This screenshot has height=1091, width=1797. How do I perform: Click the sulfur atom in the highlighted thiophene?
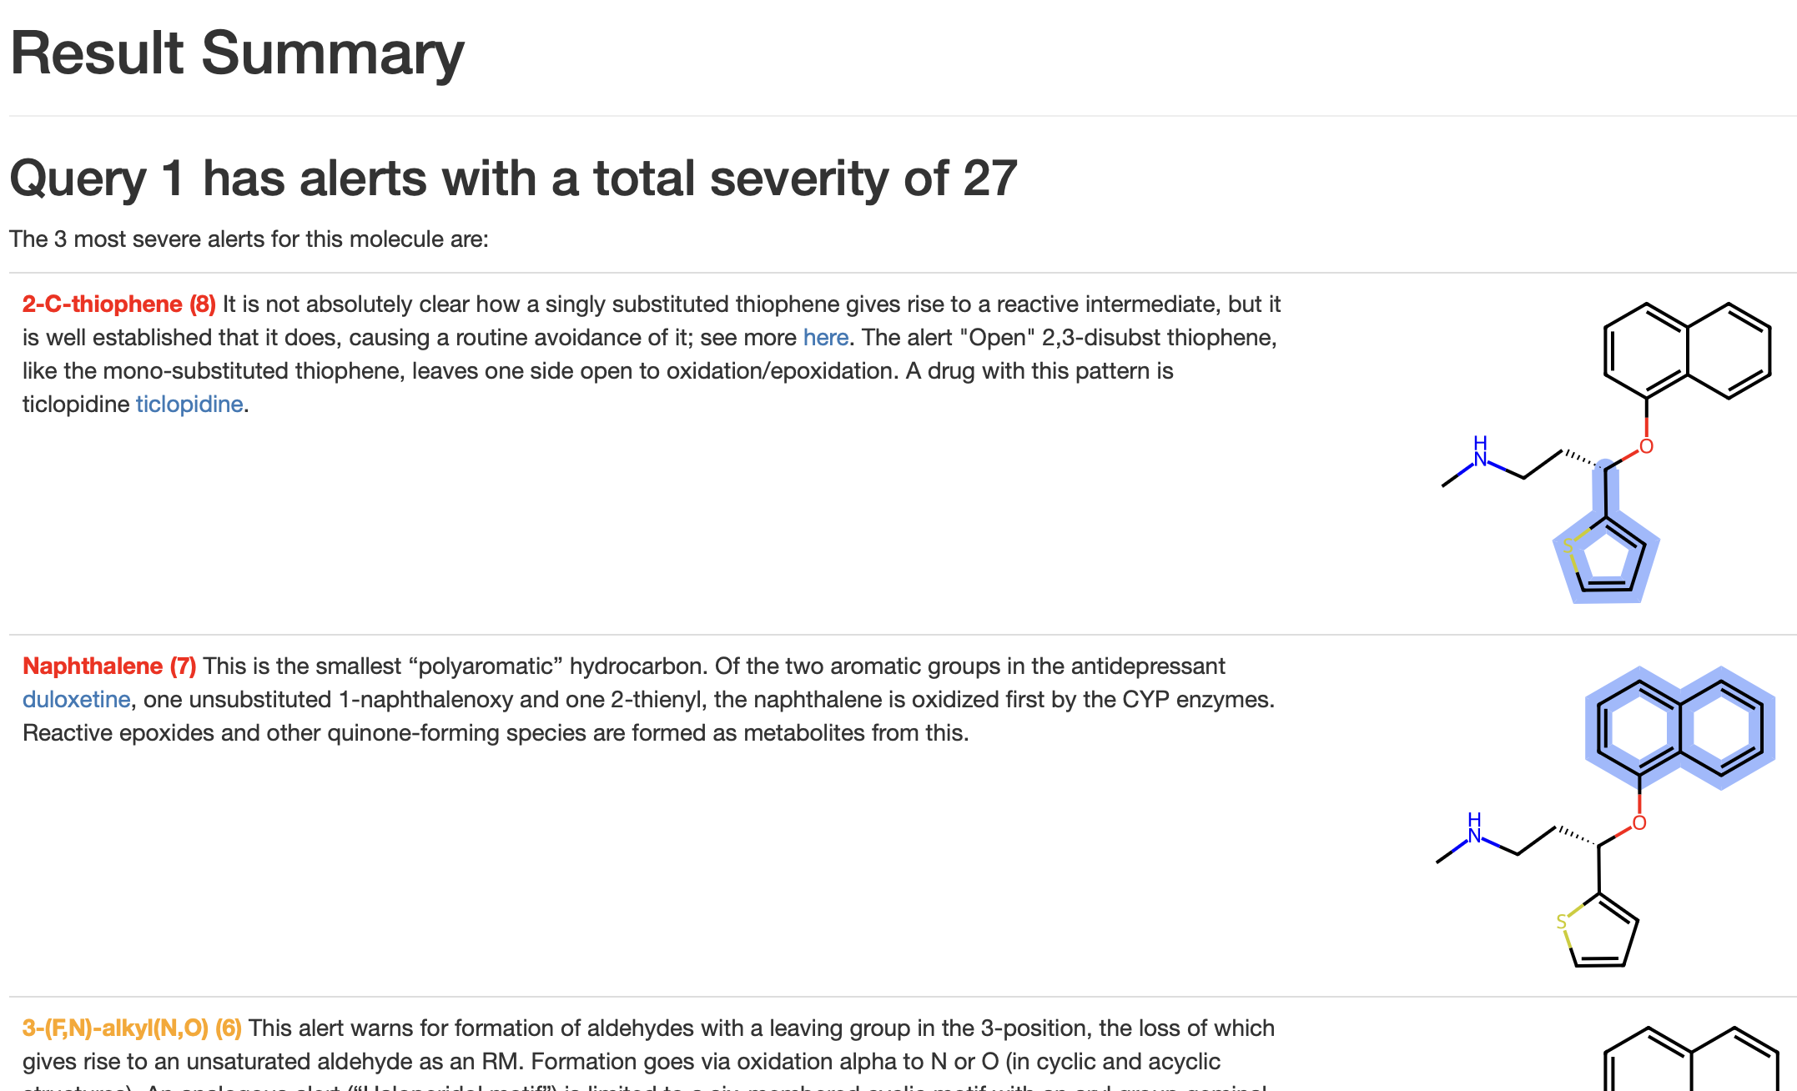click(1568, 546)
